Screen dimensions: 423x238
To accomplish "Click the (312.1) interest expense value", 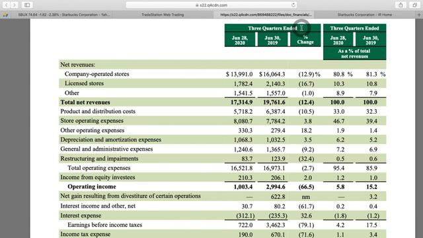I will (245, 216).
